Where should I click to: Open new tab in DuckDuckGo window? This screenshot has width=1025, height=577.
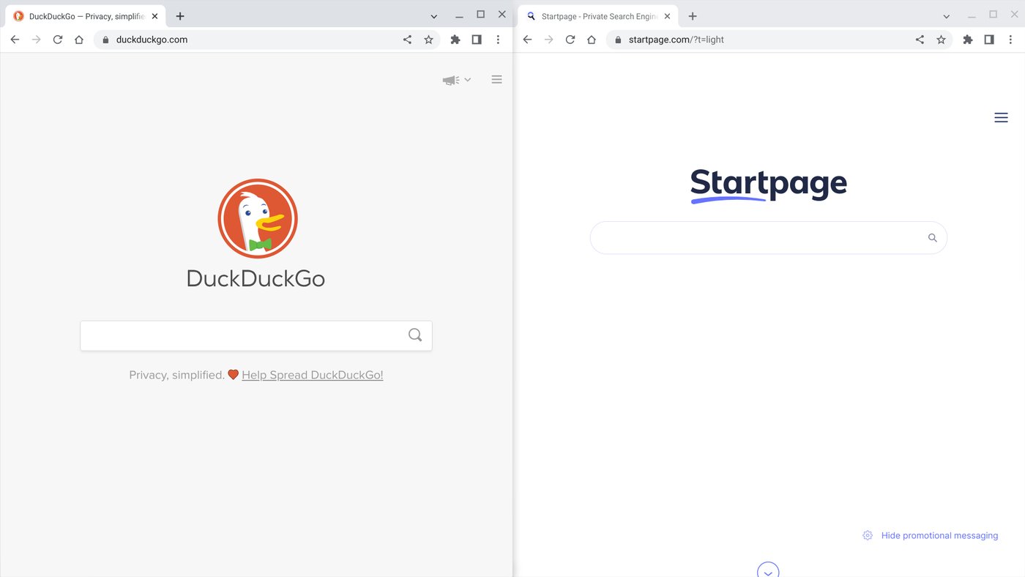(180, 16)
